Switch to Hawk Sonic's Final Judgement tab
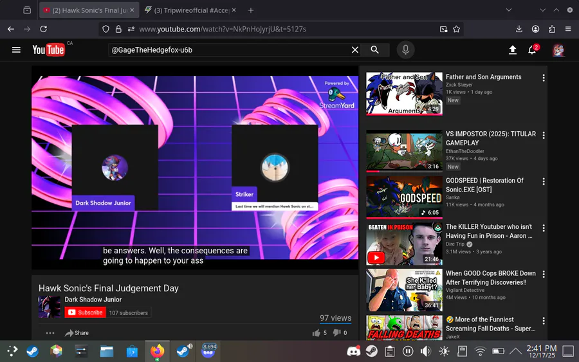The height and width of the screenshot is (362, 579). pos(89,10)
